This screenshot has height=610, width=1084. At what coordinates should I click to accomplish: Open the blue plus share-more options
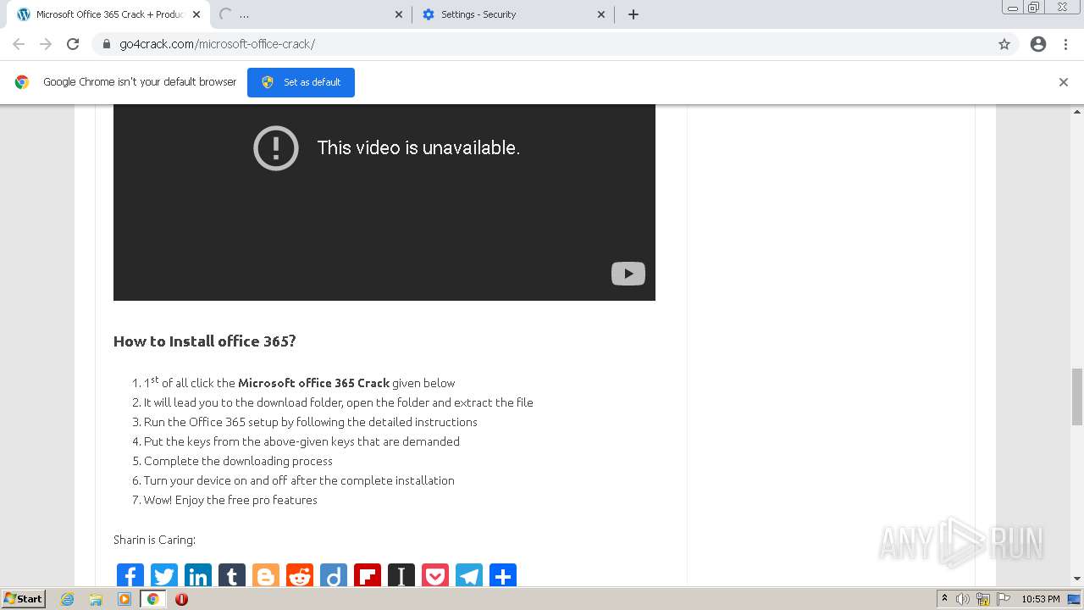[x=503, y=576]
